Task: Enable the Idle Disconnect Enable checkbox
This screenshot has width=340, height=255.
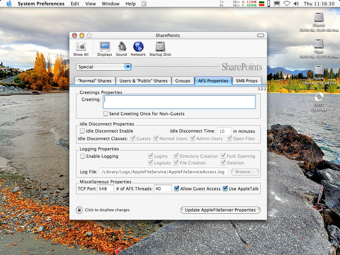Action: (x=82, y=131)
